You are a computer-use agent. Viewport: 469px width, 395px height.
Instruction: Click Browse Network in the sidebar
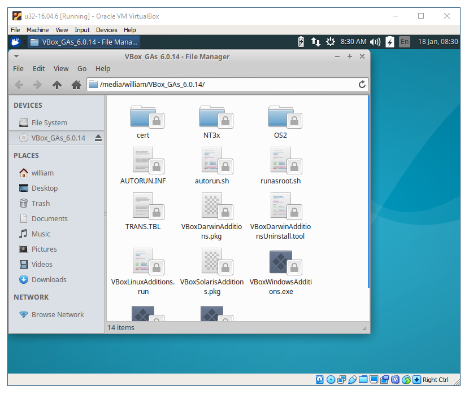[x=57, y=314]
